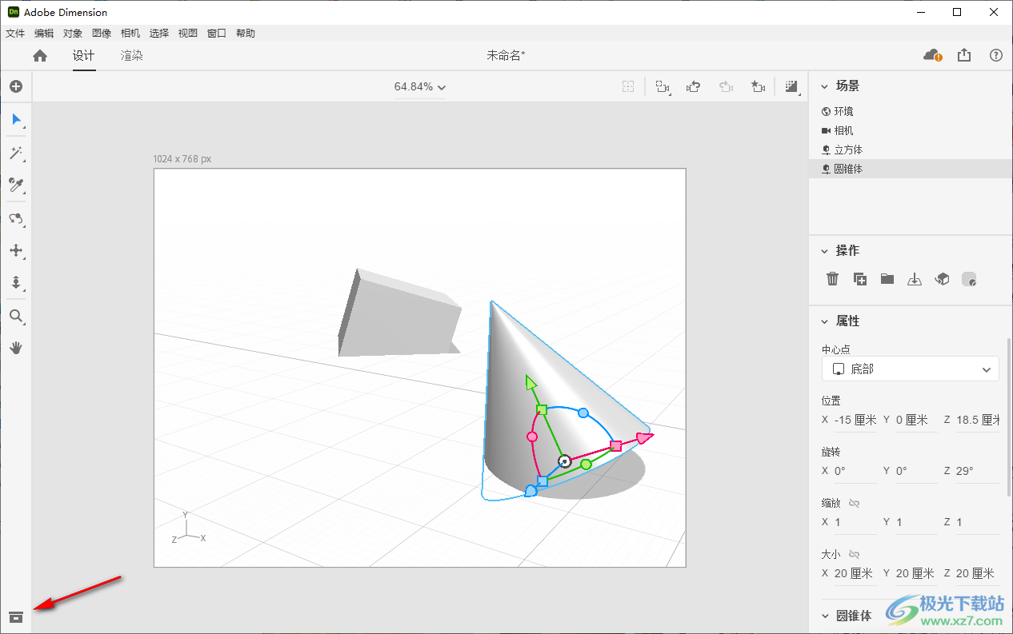Collapse the 操作 panel section

tap(825, 250)
